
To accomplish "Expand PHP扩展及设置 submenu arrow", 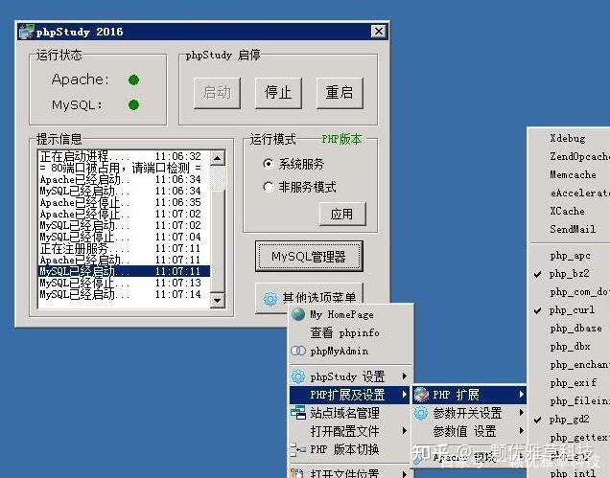I will [405, 395].
